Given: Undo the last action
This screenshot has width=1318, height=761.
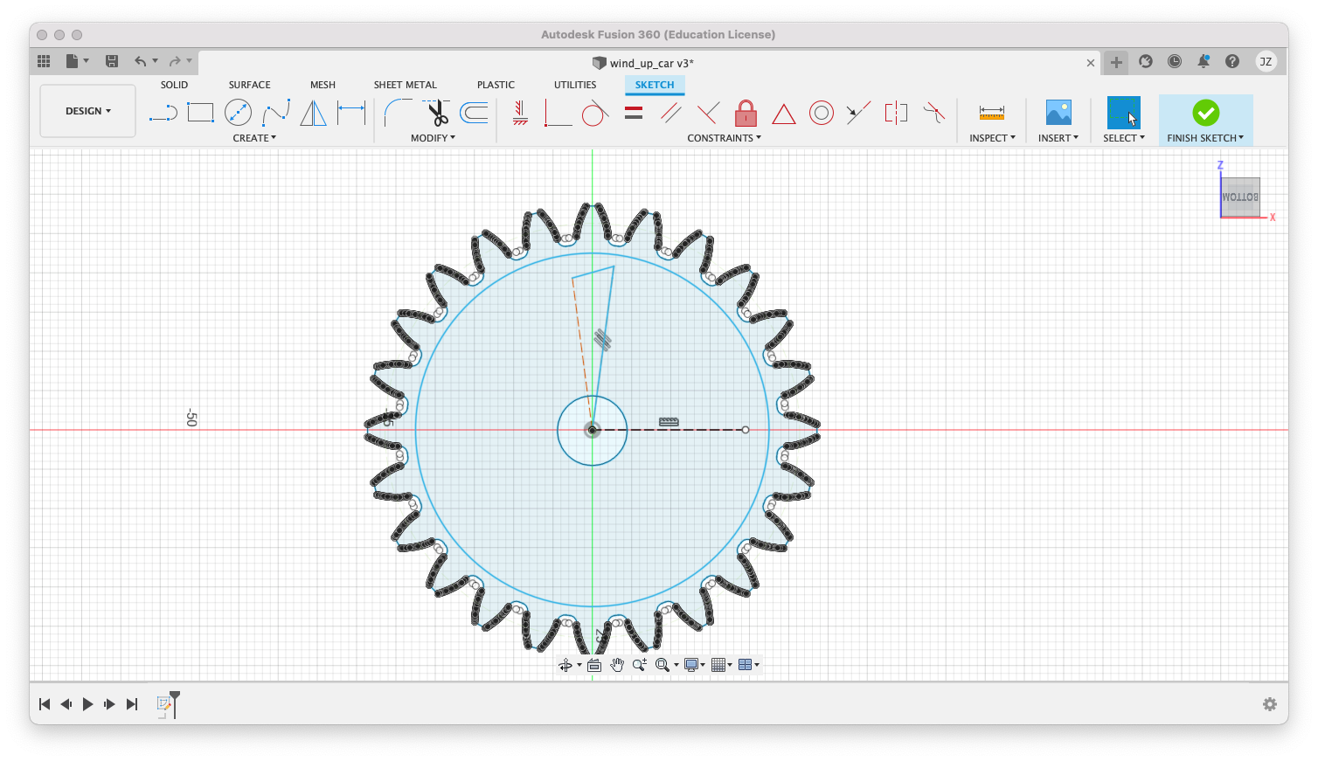Looking at the screenshot, I should tap(140, 61).
